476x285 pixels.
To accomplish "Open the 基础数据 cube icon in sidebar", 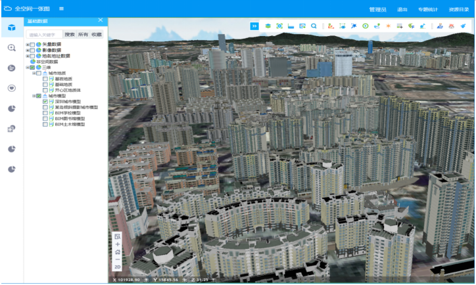I will (x=12, y=28).
